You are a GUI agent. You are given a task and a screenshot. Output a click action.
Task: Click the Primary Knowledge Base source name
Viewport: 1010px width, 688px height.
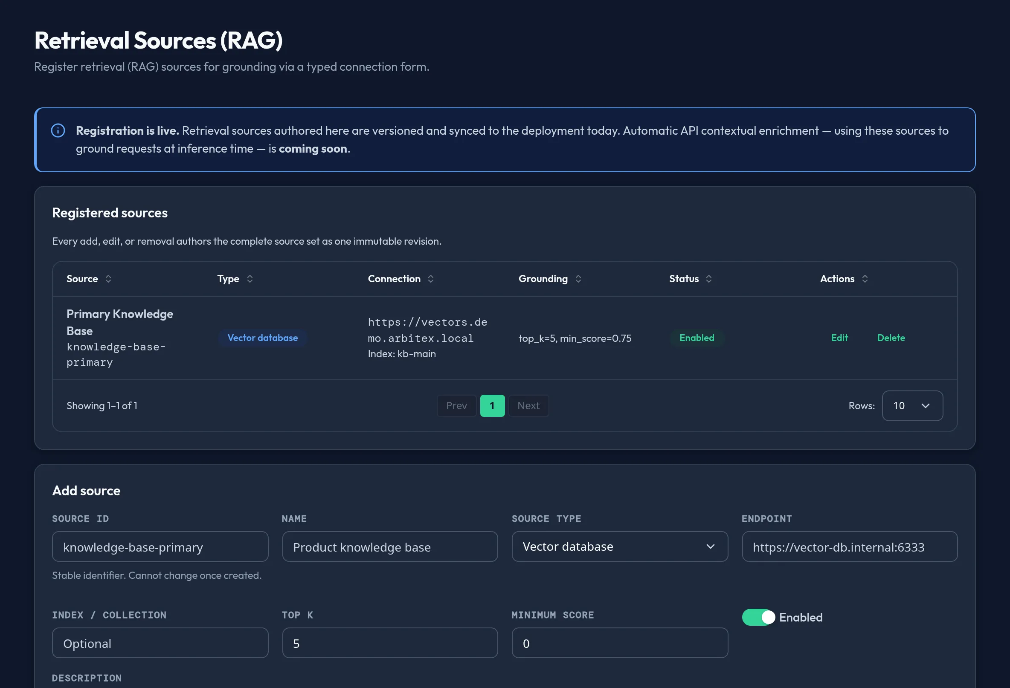pos(119,322)
